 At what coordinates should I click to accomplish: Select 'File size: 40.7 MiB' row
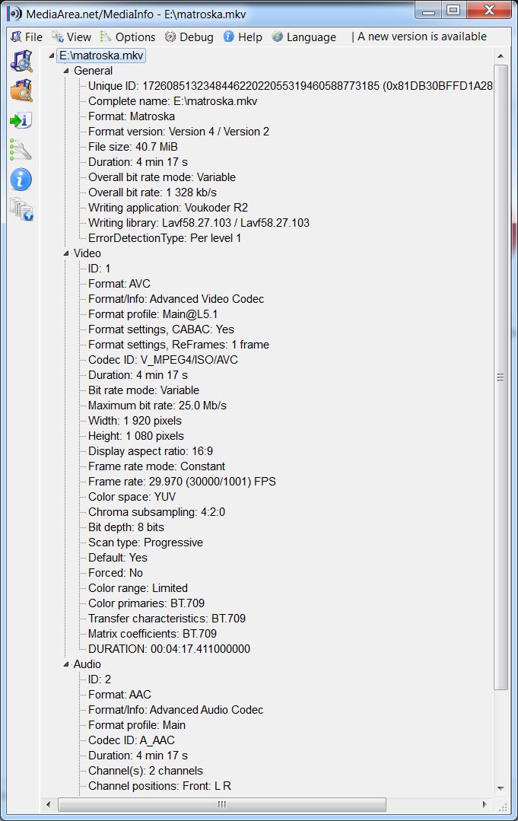coord(133,147)
